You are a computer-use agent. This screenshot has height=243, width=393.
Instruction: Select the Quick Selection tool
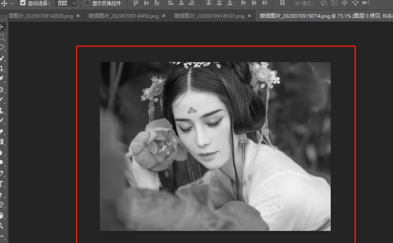pos(2,58)
